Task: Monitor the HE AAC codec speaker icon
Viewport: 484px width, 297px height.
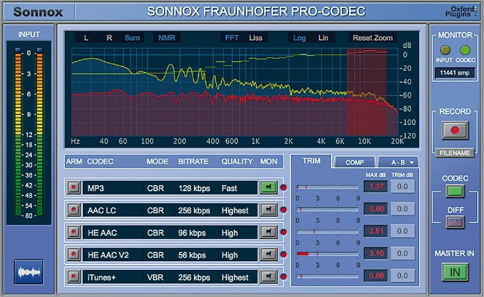Action: 268,232
